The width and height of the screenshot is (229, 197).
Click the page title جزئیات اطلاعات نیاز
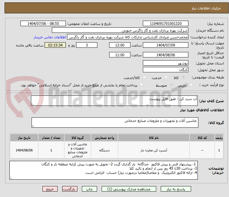point(206,8)
